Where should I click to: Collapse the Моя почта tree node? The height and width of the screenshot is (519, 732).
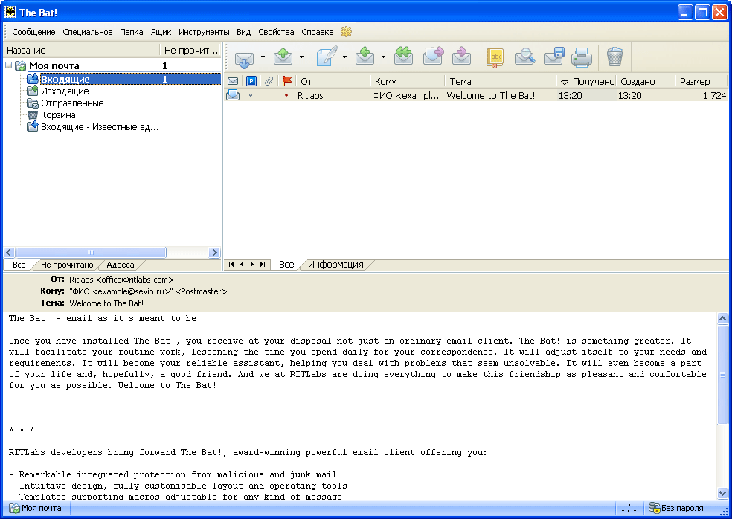(x=8, y=65)
